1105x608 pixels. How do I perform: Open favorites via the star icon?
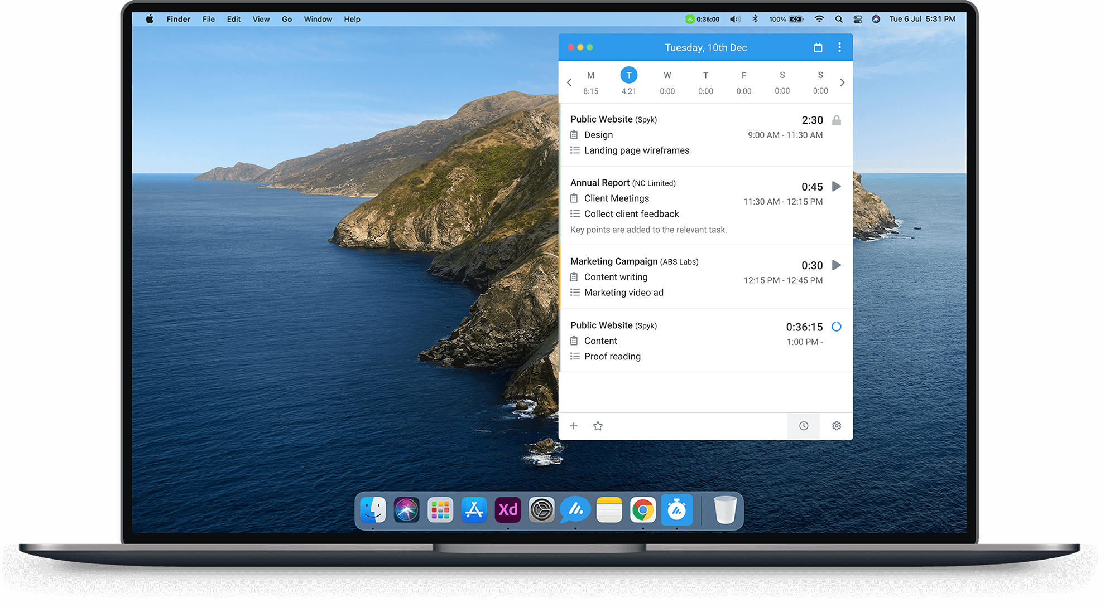click(x=598, y=426)
